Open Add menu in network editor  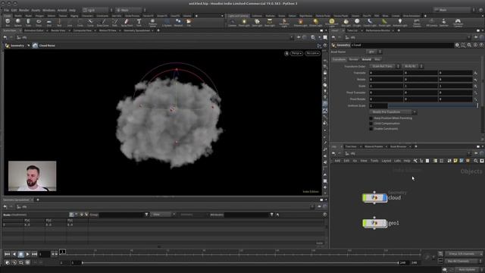point(337,161)
